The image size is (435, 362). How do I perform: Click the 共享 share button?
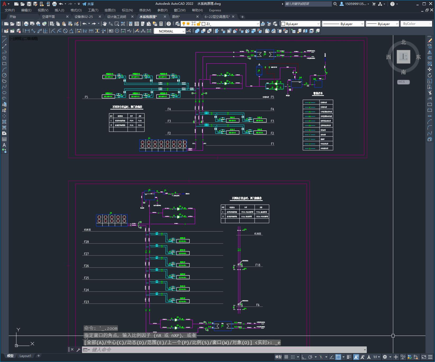click(x=88, y=4)
